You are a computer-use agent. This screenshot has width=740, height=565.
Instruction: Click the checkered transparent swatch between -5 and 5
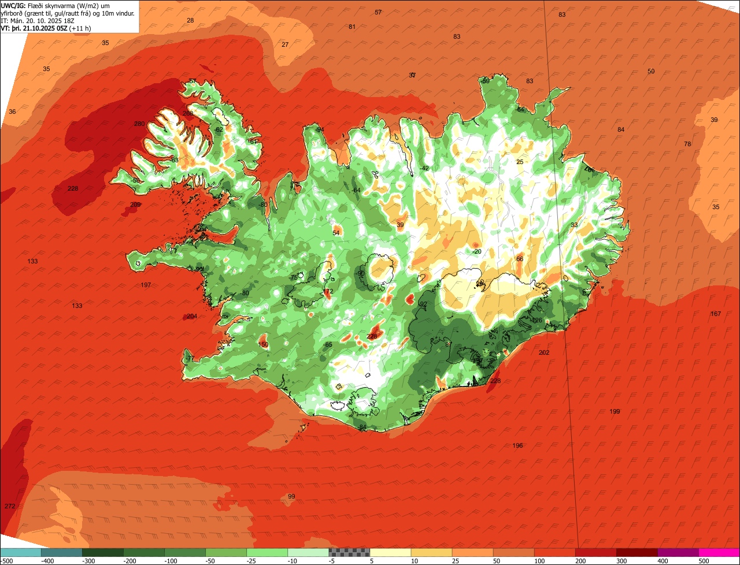tap(349, 552)
